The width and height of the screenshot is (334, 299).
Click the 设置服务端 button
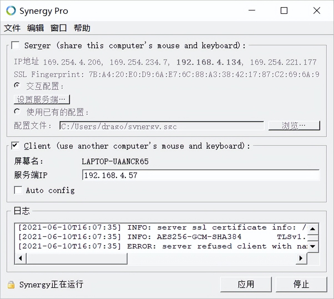[x=42, y=99]
